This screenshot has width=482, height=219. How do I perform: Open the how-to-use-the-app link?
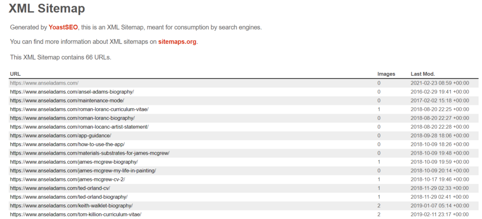pyautogui.click(x=67, y=144)
